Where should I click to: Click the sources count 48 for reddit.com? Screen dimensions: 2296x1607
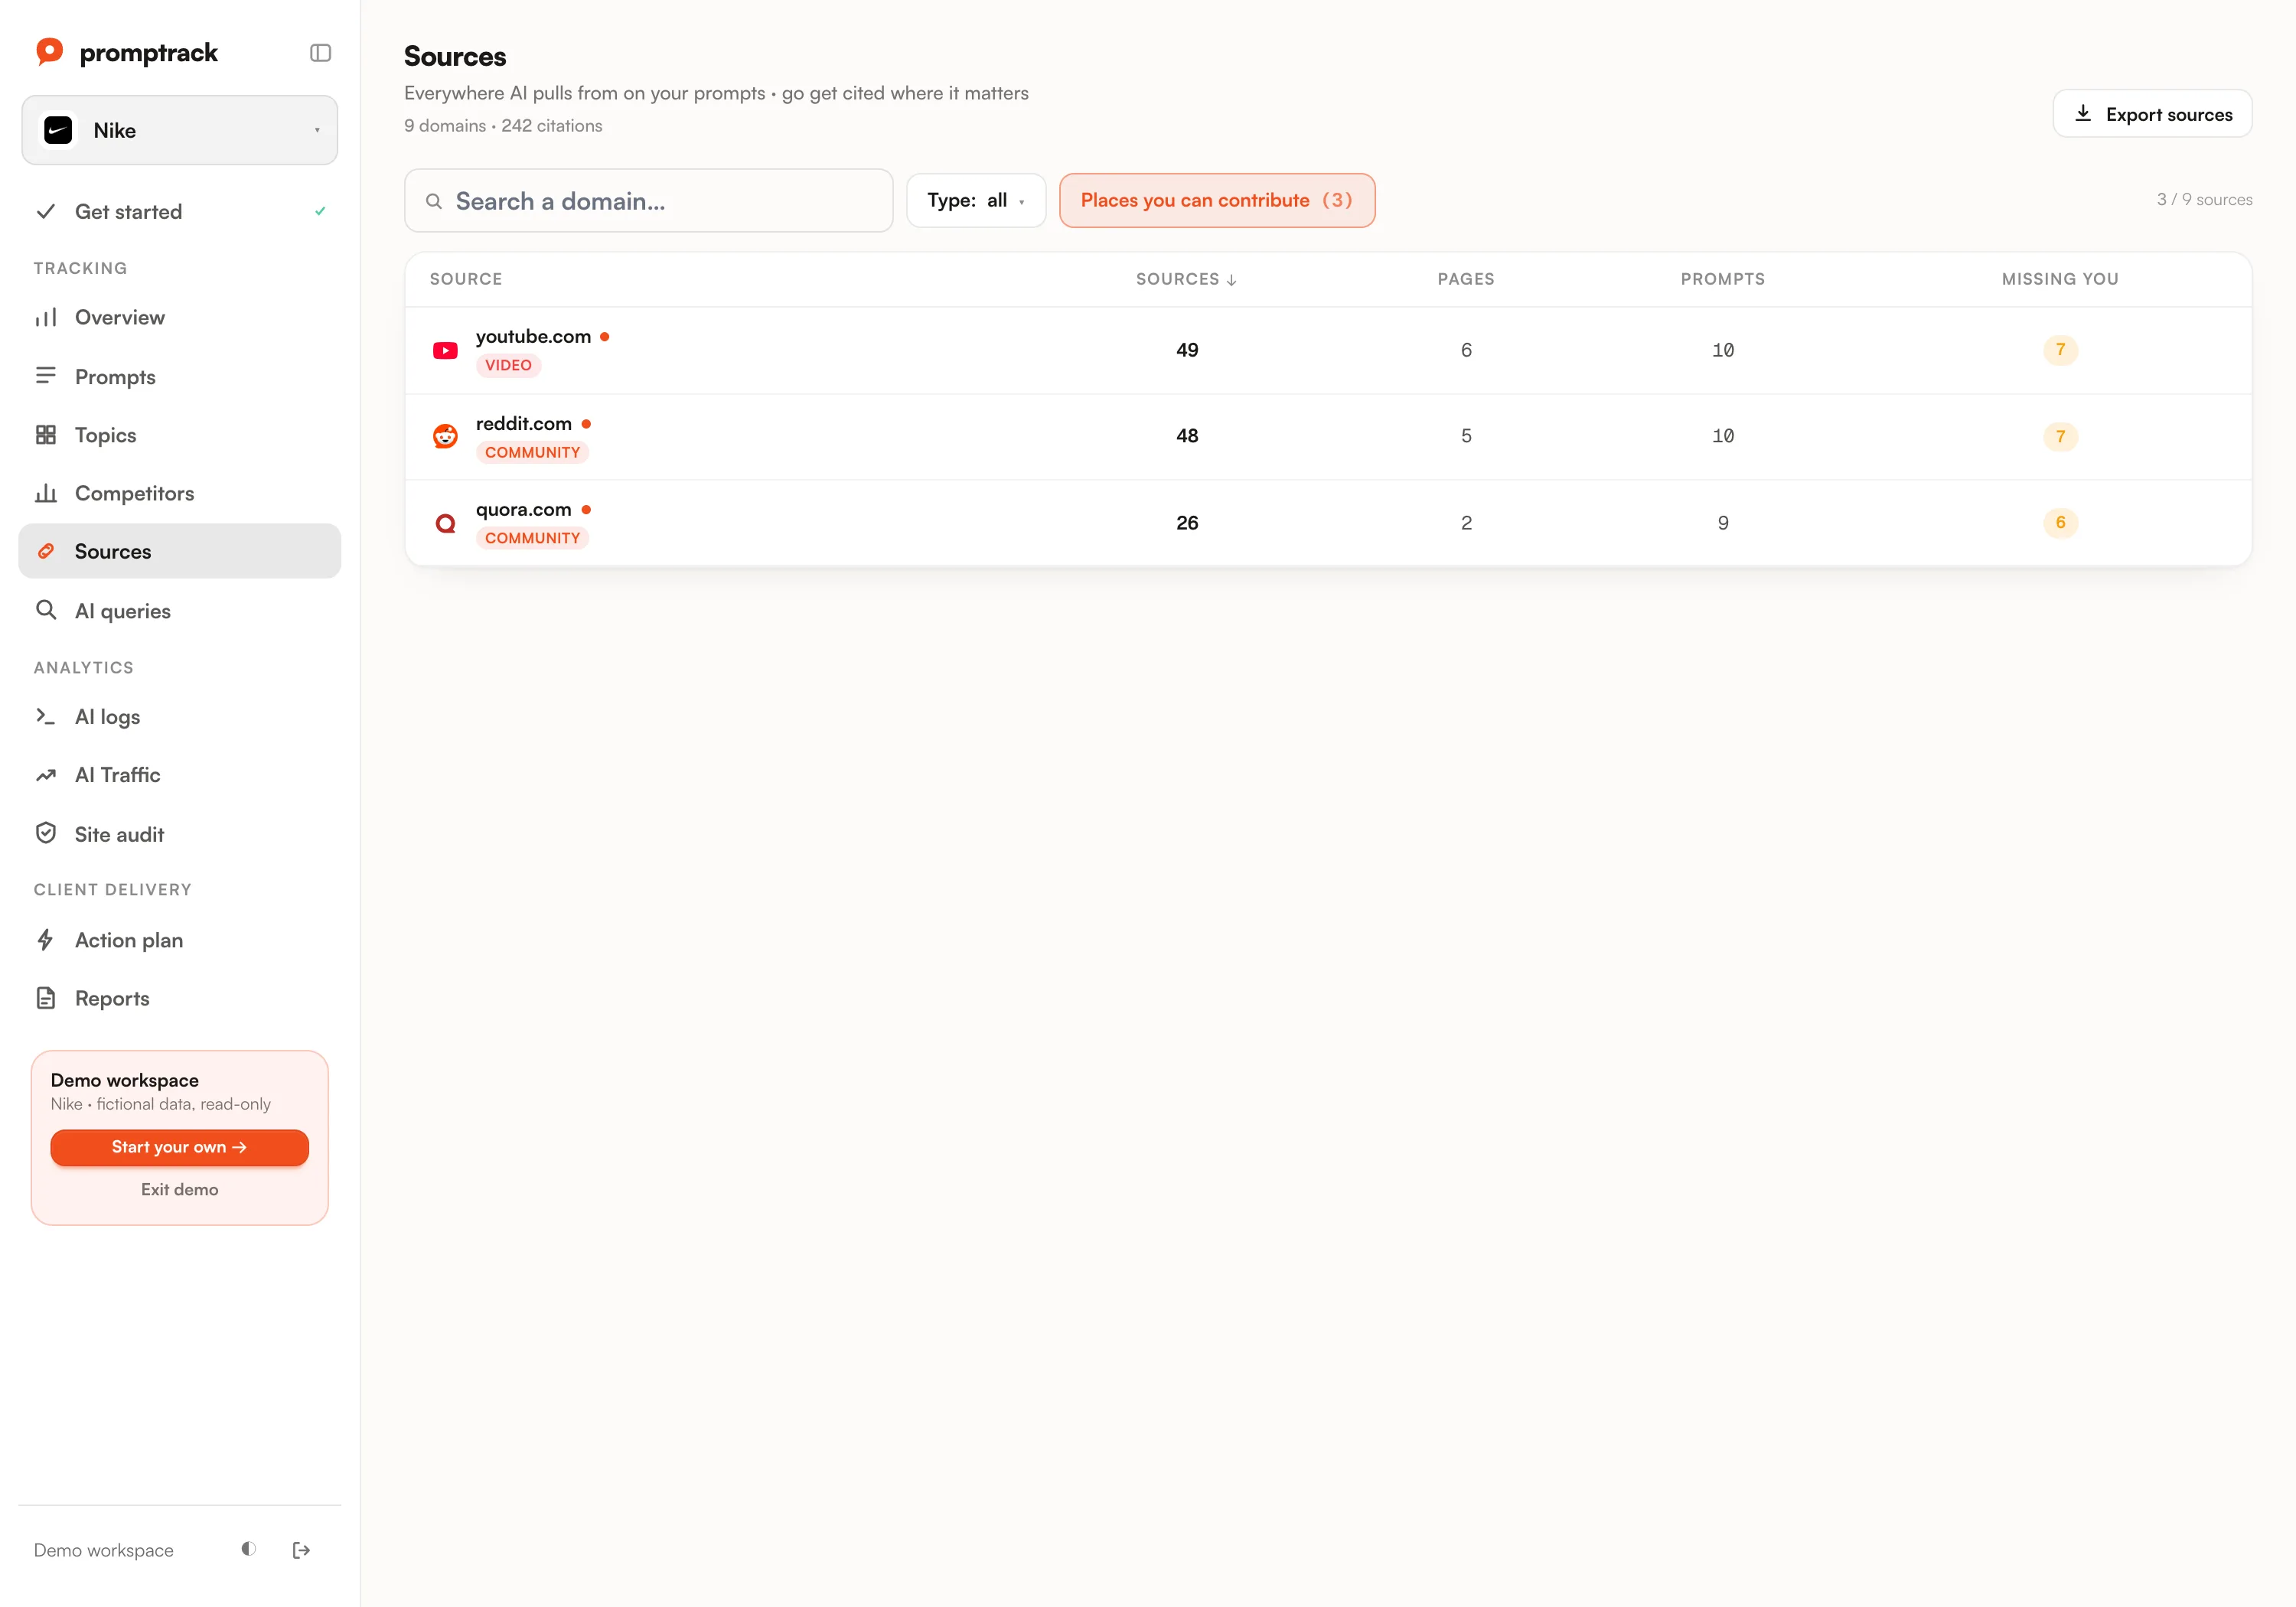[x=1187, y=436]
